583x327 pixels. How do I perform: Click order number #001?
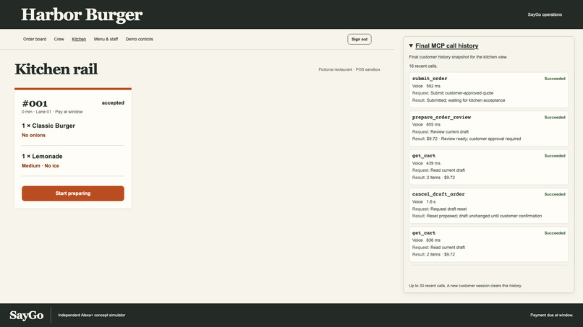point(35,103)
